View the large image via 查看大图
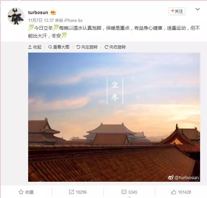Viewport: 207px width, 198px height. coord(59,47)
